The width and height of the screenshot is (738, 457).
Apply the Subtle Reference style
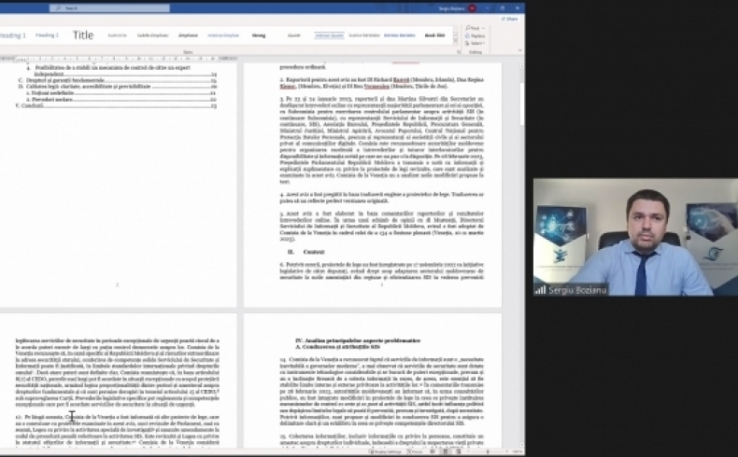click(x=364, y=35)
